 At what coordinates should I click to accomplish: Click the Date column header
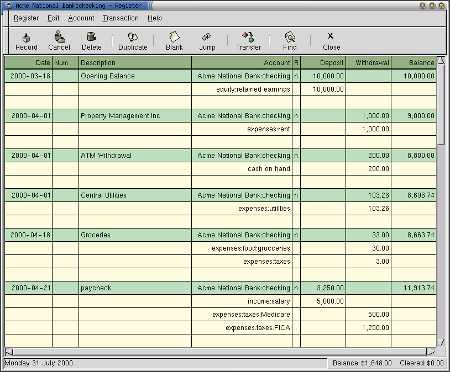(x=28, y=63)
